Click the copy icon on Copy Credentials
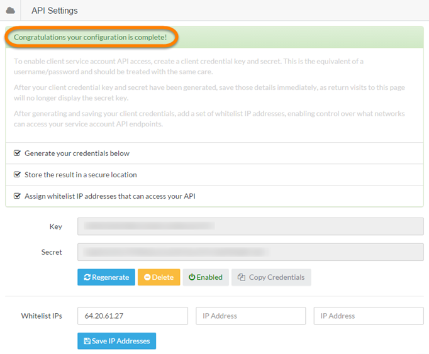 (242, 277)
